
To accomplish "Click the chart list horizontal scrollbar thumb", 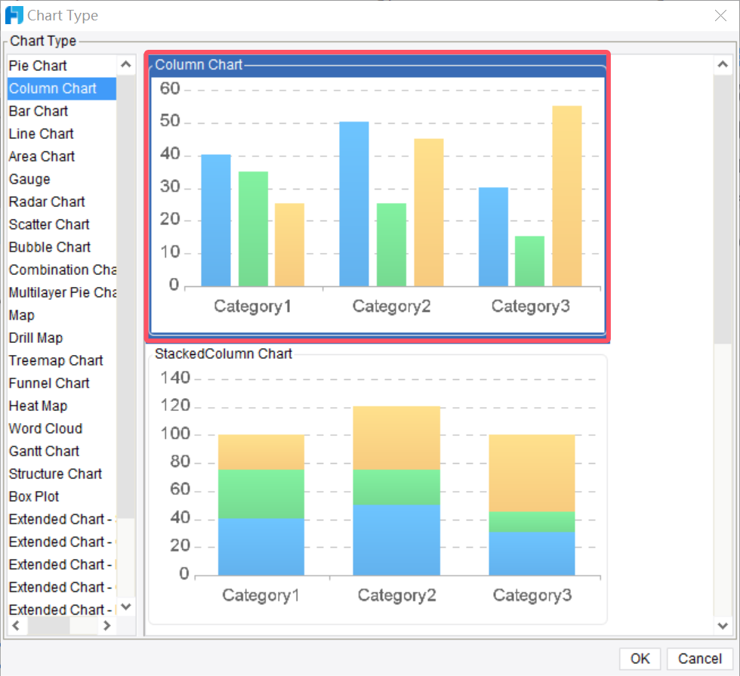I will coord(48,626).
